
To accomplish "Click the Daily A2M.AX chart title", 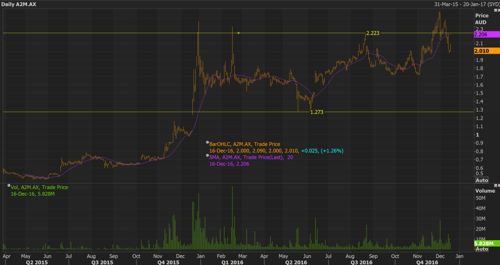I will [19, 4].
